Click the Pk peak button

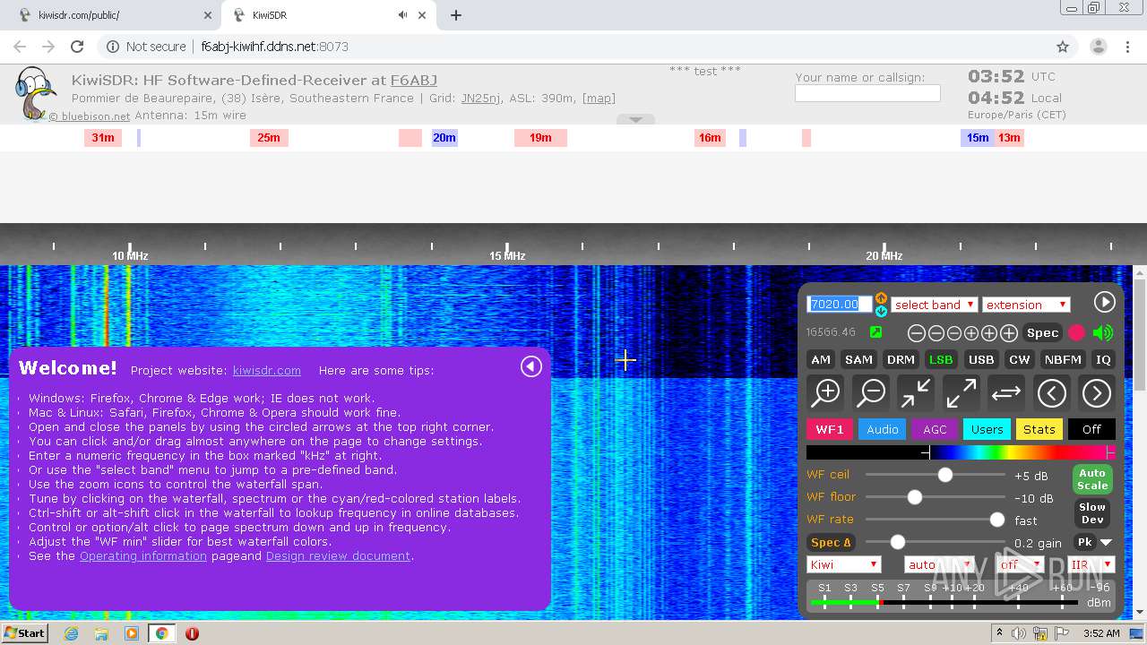1085,542
